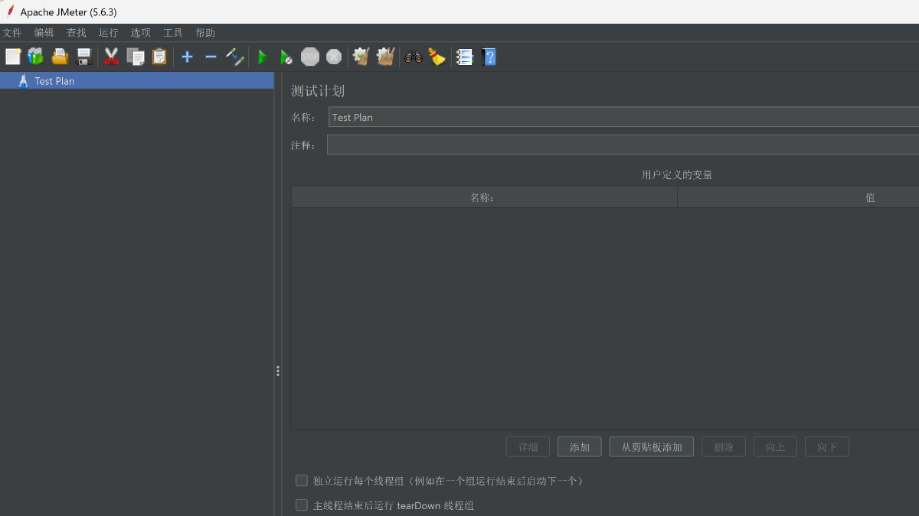Click the Clear broom with gear icon
Screen dimensions: 919x516
(x=361, y=57)
